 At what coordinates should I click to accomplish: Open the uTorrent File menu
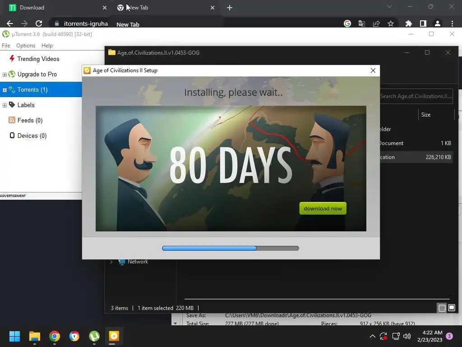pos(6,46)
